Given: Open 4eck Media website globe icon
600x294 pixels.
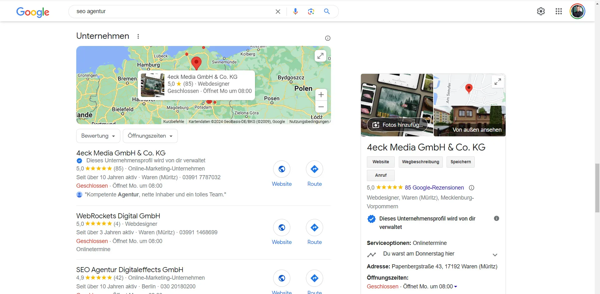Looking at the screenshot, I should (x=282, y=169).
